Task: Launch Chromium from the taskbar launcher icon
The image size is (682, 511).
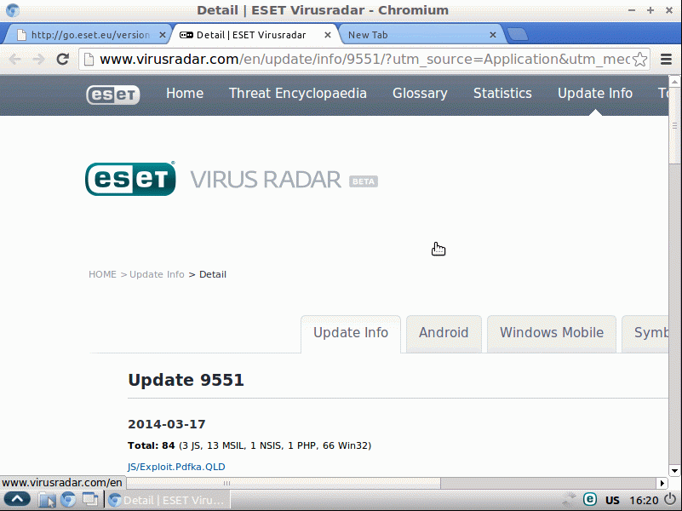Action: point(68,500)
